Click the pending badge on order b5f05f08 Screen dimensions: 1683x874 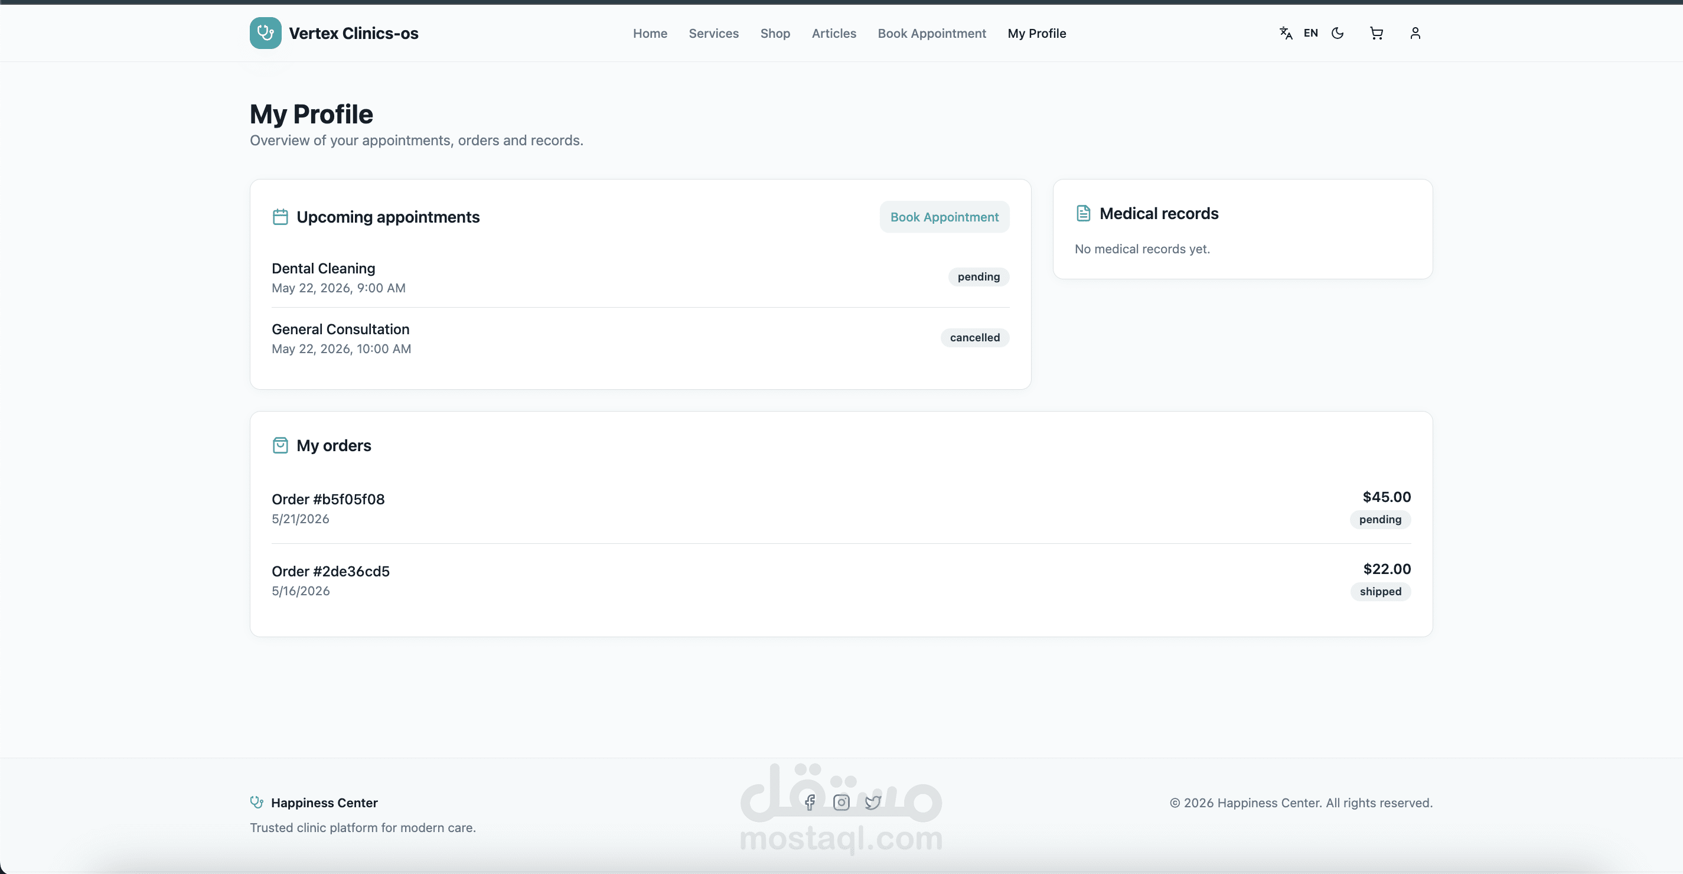1381,520
